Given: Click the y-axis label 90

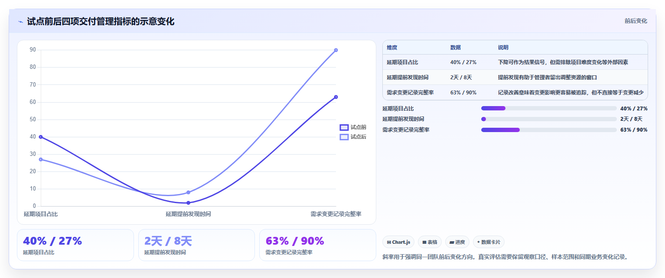Looking at the screenshot, I should 33,50.
